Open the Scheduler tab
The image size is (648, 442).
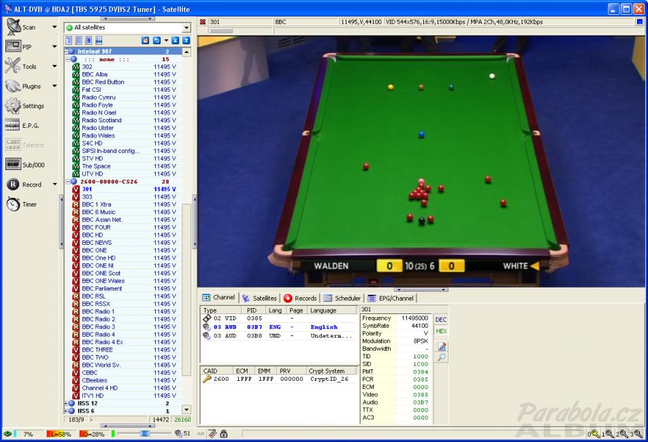342,298
